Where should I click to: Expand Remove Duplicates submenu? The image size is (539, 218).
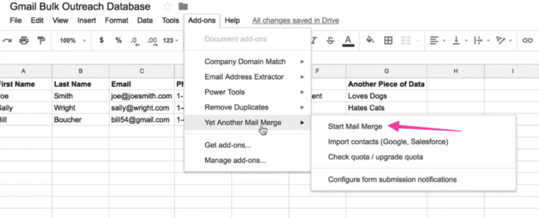click(x=247, y=107)
